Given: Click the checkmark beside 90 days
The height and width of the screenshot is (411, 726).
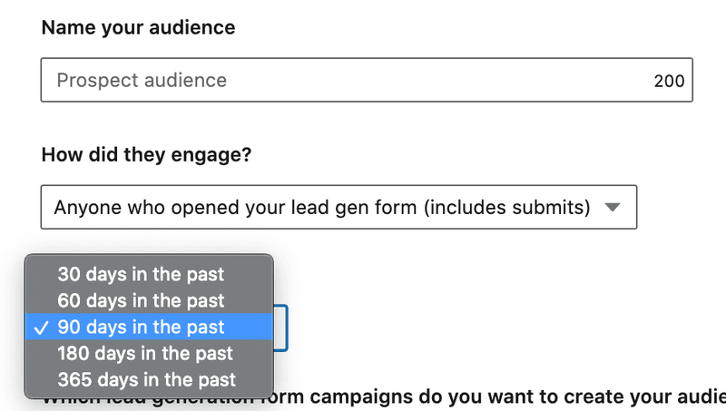Looking at the screenshot, I should (42, 327).
